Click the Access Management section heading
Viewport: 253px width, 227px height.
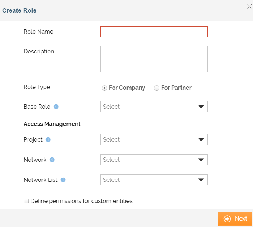[x=52, y=124]
